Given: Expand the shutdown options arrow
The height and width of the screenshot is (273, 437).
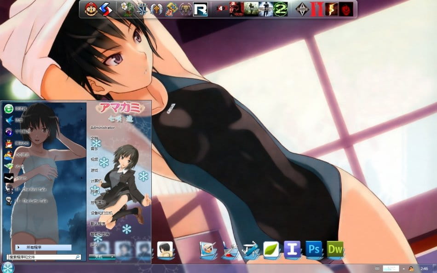Looking at the screenshot, I should tap(112, 257).
